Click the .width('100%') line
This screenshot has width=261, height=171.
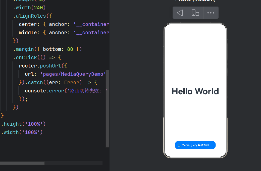pyautogui.click(x=22, y=132)
